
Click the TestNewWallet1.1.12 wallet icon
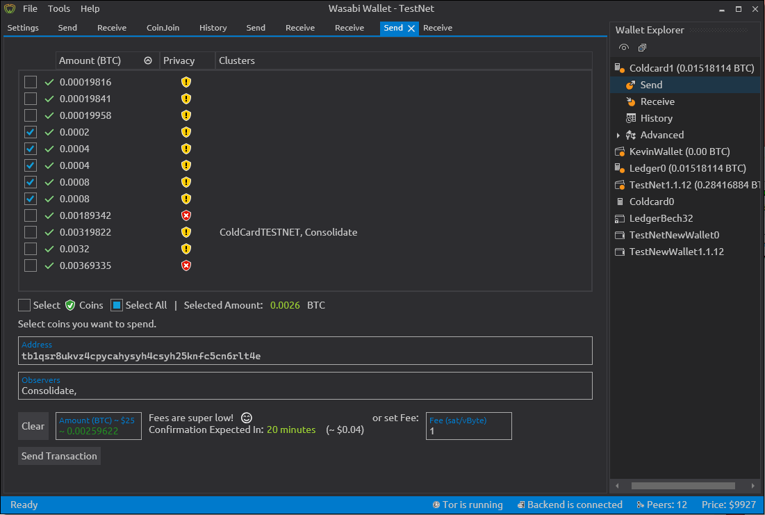620,252
